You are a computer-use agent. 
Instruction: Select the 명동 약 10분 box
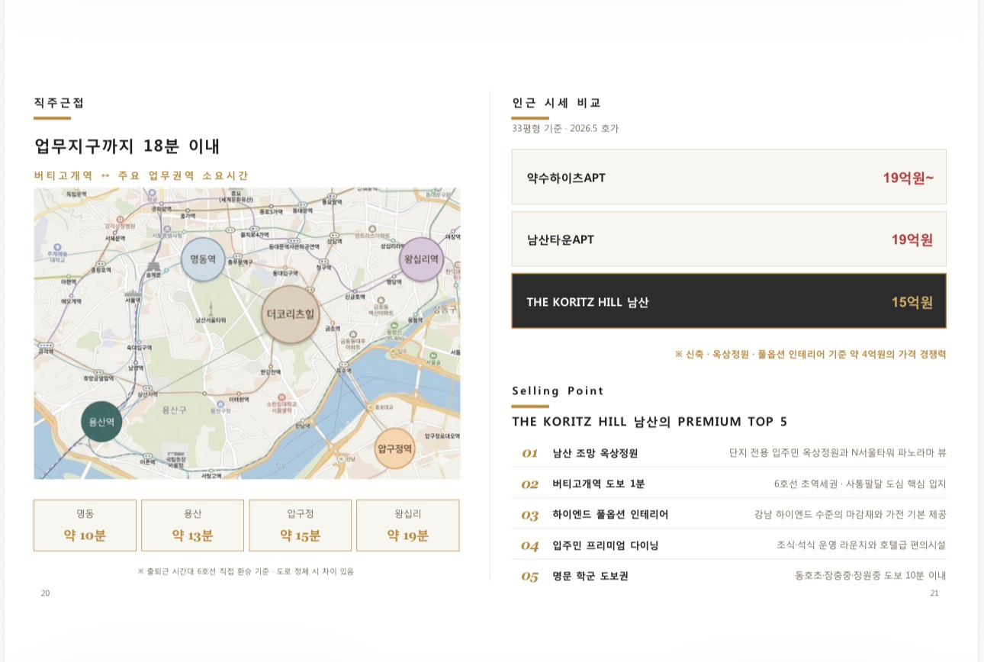tap(85, 525)
